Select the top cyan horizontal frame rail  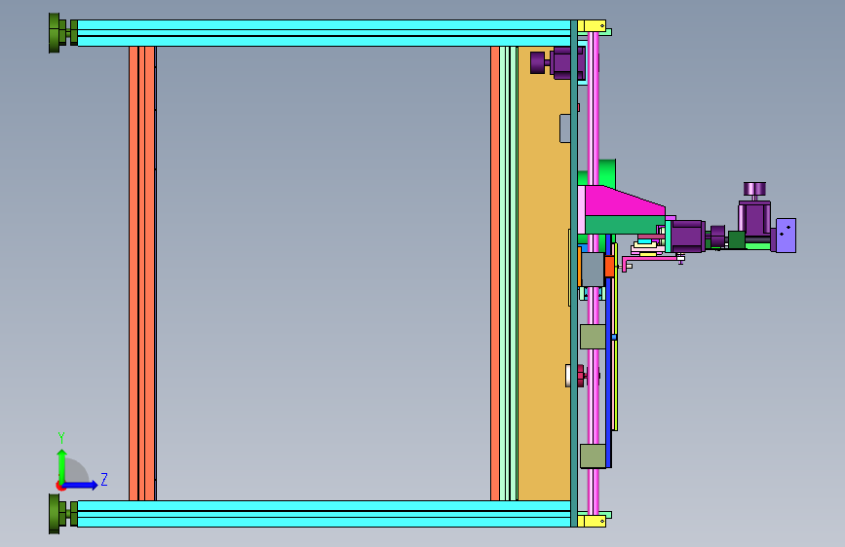click(x=324, y=33)
